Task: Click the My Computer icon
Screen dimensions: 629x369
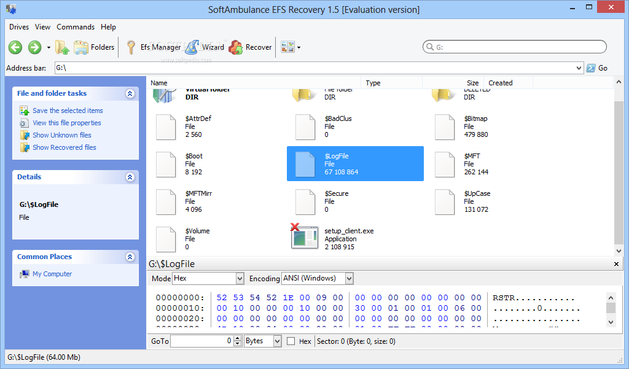Action: coord(25,274)
